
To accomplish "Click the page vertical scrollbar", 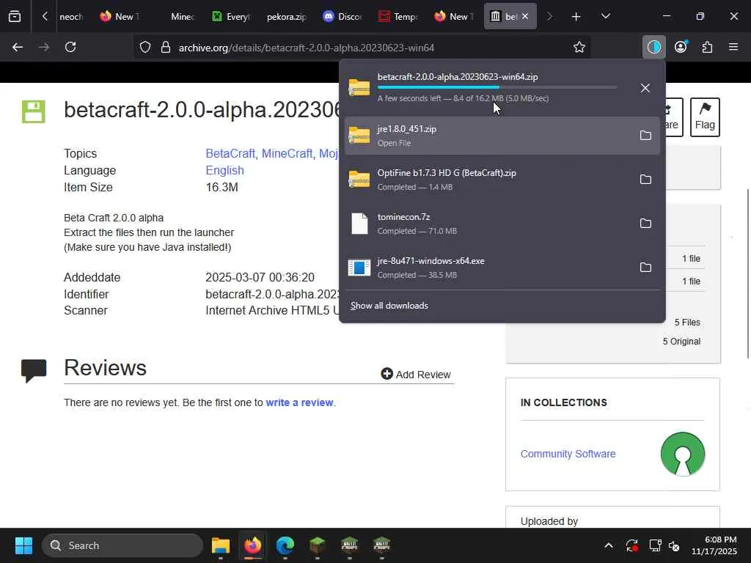I will coord(747,273).
